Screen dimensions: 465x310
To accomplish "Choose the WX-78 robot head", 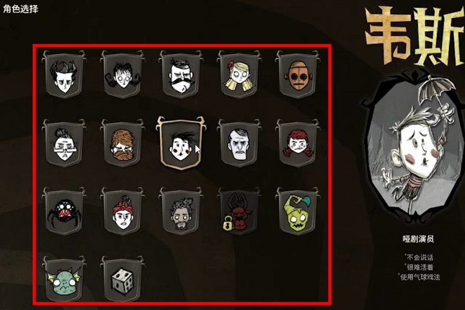I will pyautogui.click(x=298, y=74).
